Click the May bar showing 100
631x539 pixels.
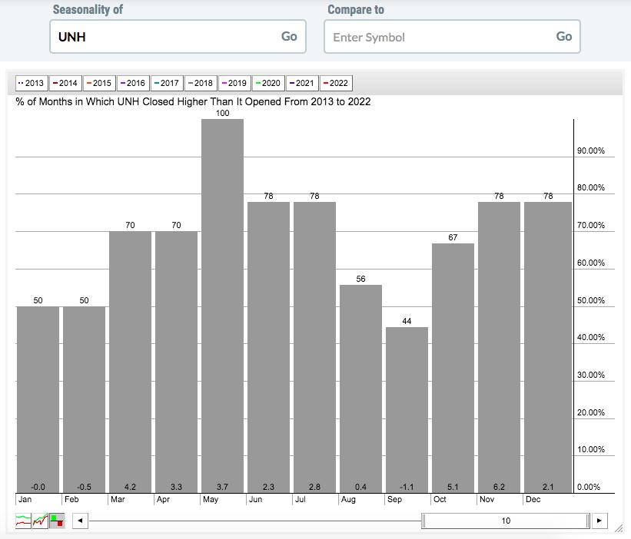222,307
